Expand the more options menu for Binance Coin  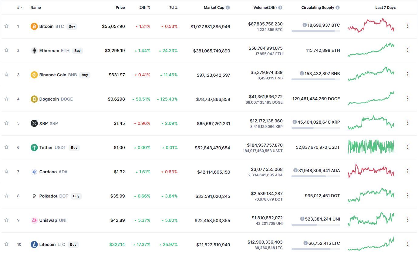tap(408, 74)
